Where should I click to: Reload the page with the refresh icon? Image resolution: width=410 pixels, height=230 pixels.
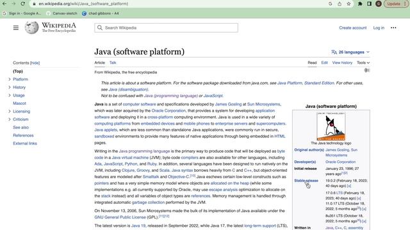(x=23, y=4)
